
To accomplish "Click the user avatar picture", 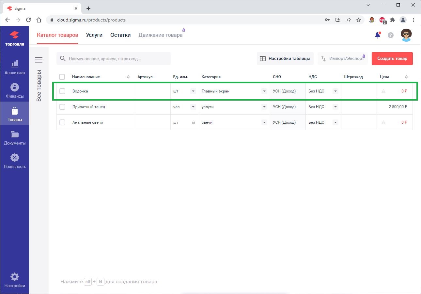I will point(406,35).
